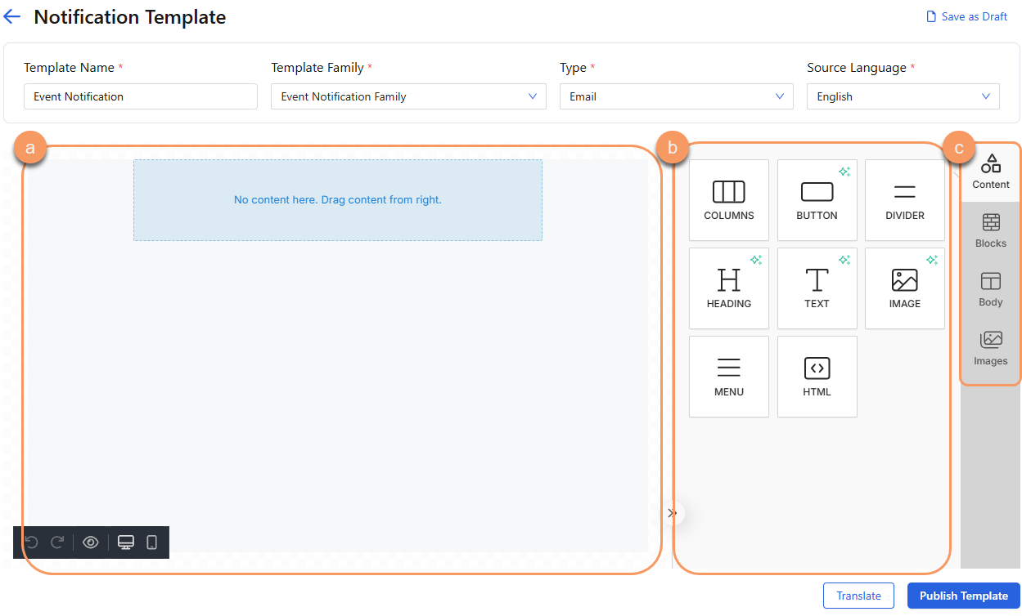Switch to the Body panel tab
1022x616 pixels.
990,288
